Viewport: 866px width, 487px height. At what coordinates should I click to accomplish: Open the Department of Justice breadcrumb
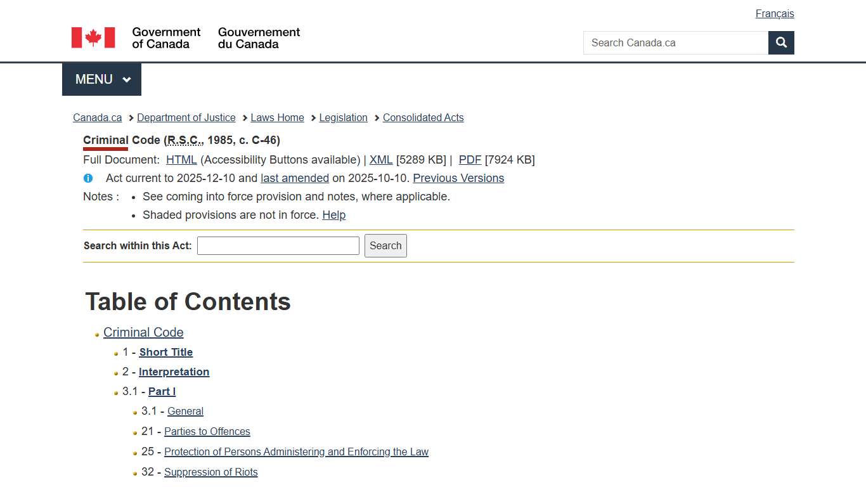point(186,118)
